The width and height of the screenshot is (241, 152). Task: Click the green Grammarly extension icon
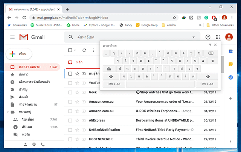pos(206,18)
